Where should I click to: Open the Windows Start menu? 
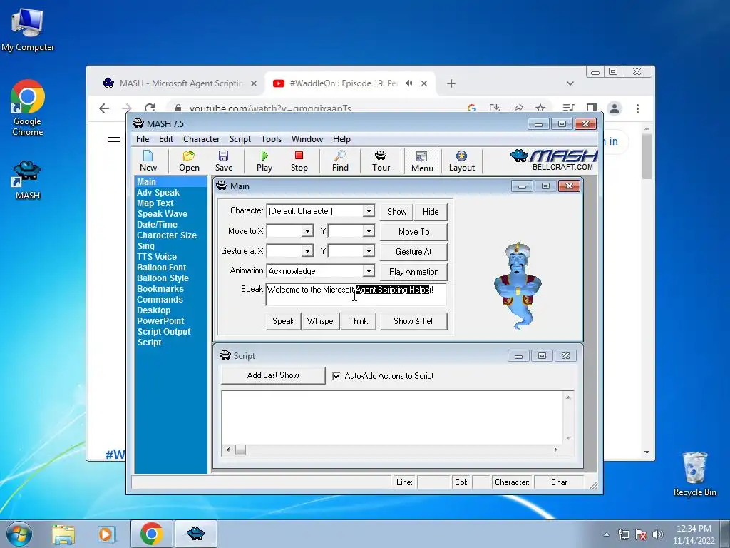tap(19, 534)
